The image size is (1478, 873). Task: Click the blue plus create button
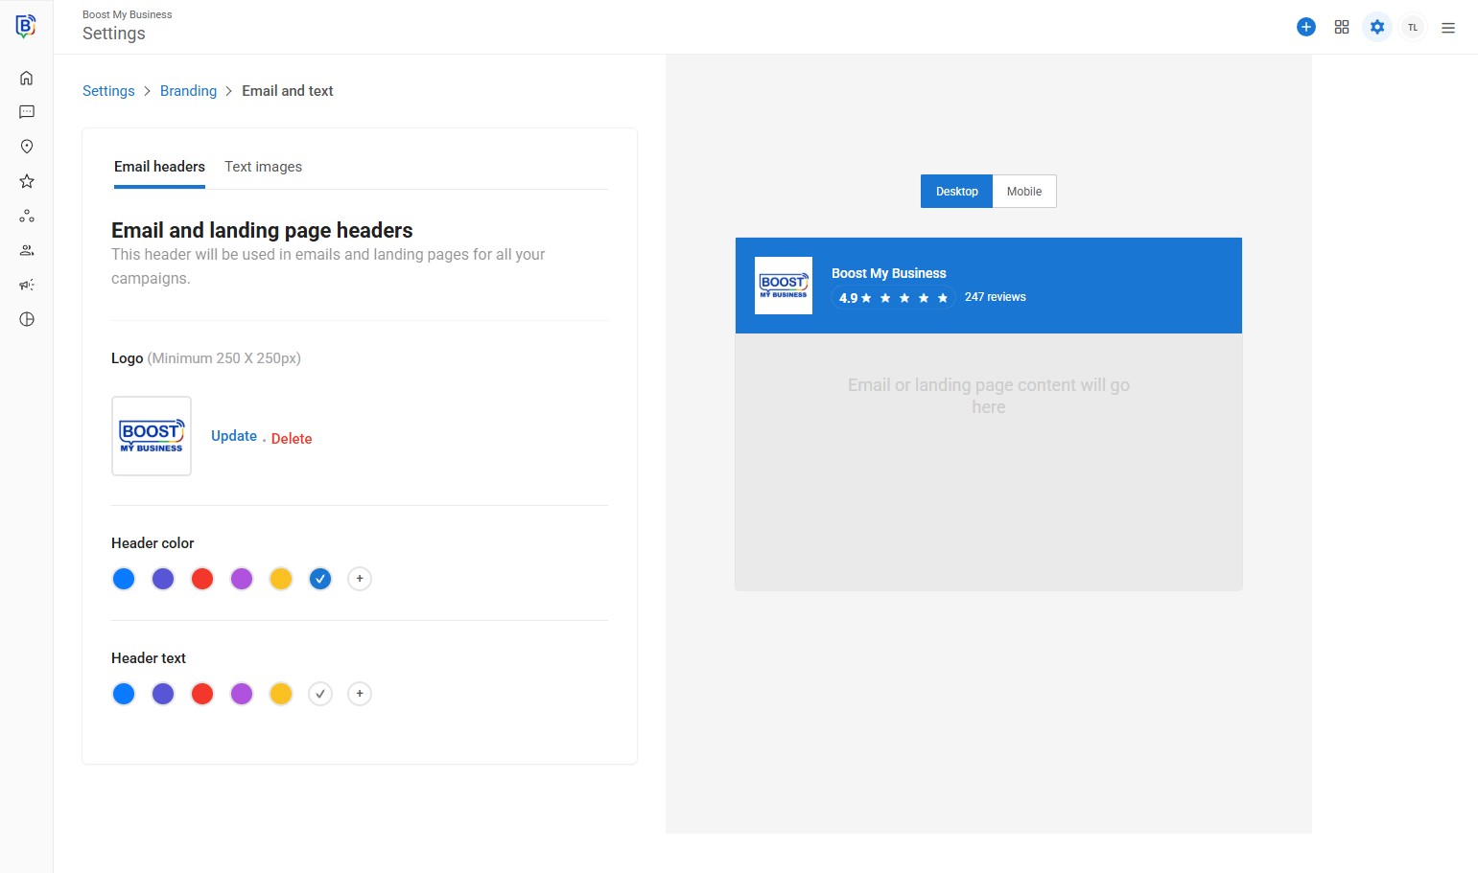[1305, 27]
